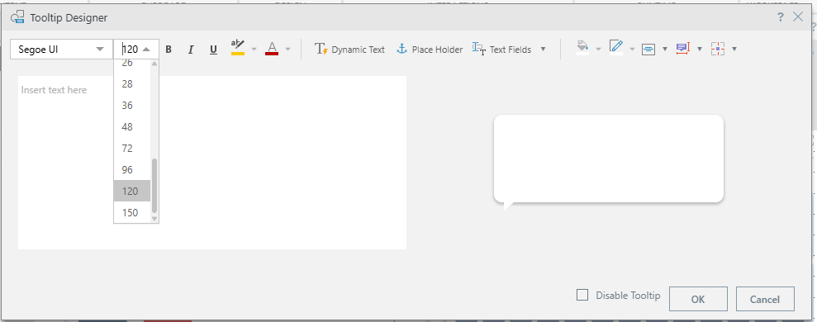Select font size 120 in list
Screen dimensions: 817x322
[x=132, y=192]
